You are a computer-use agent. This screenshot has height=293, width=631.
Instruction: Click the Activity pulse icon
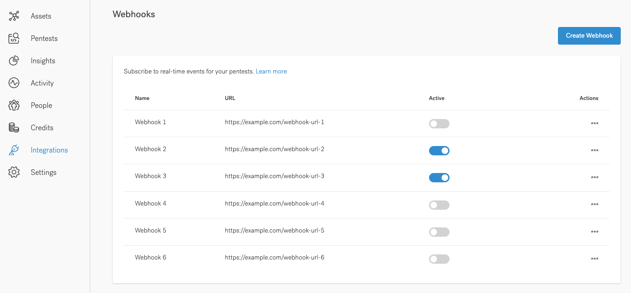pos(14,83)
